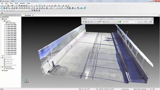Open the Edit menu
This screenshot has height=90, width=160.
[6, 3]
